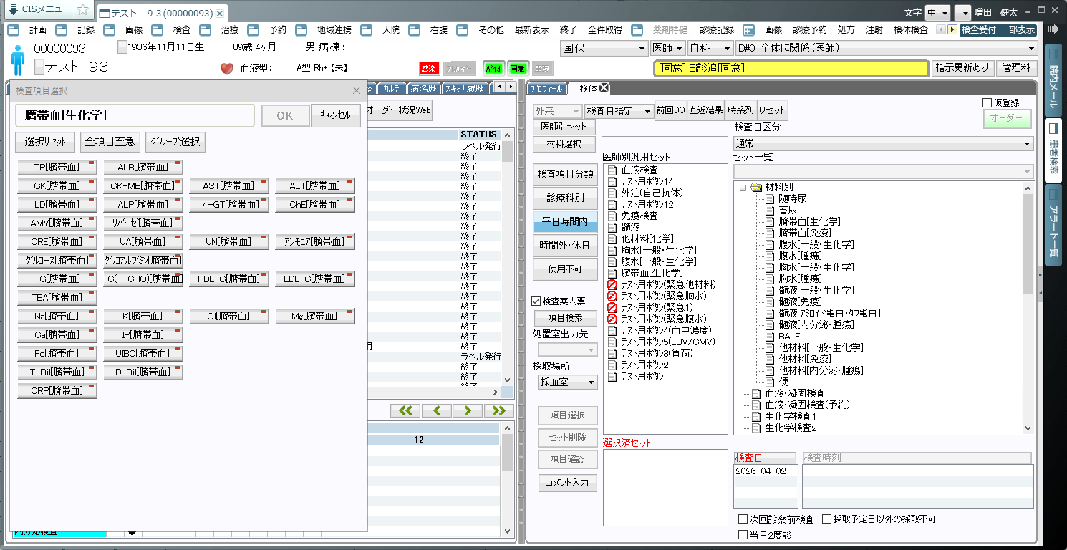Click the document icon beside 血液検査

coord(612,170)
